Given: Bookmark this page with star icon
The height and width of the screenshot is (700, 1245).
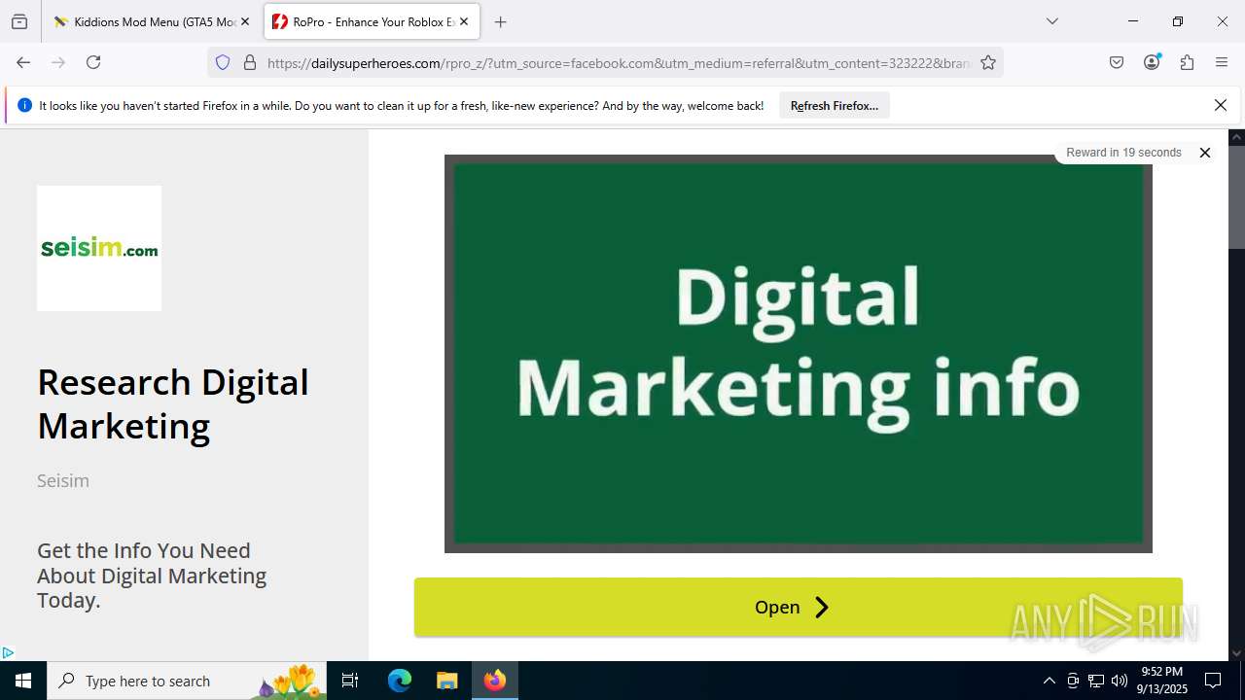Looking at the screenshot, I should point(988,62).
